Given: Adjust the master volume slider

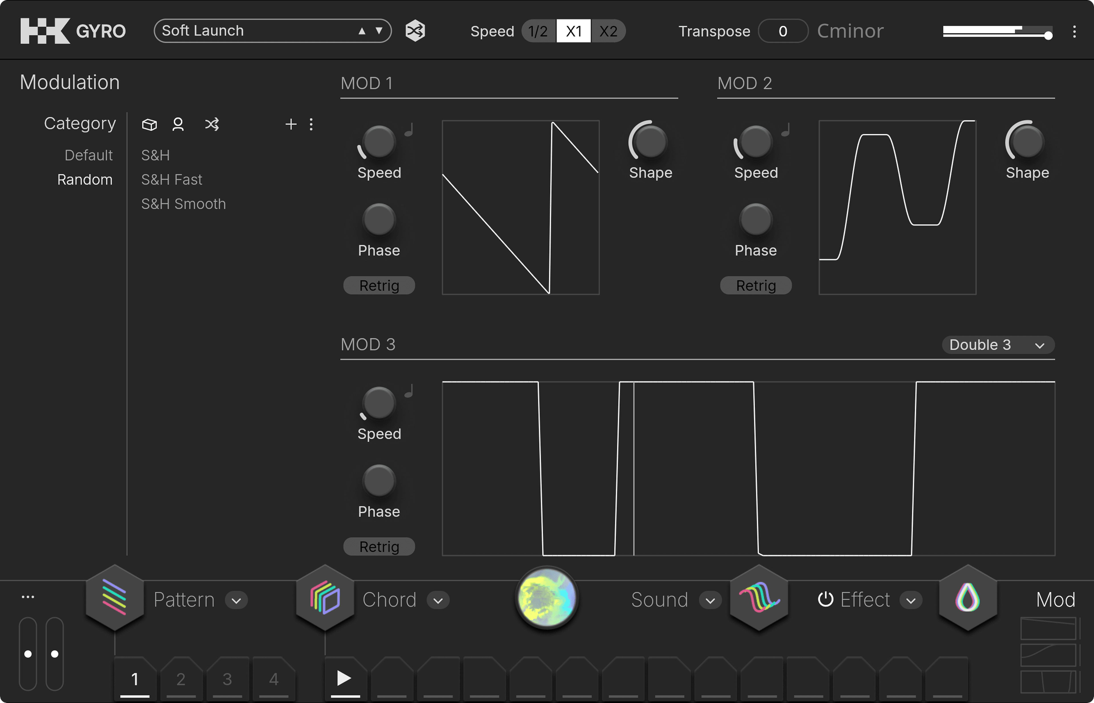Looking at the screenshot, I should 1048,35.
